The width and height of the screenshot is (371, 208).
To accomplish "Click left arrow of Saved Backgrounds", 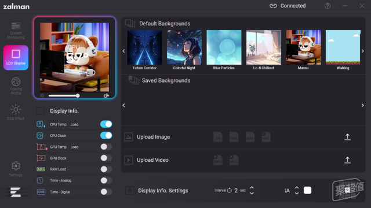I will (123, 105).
